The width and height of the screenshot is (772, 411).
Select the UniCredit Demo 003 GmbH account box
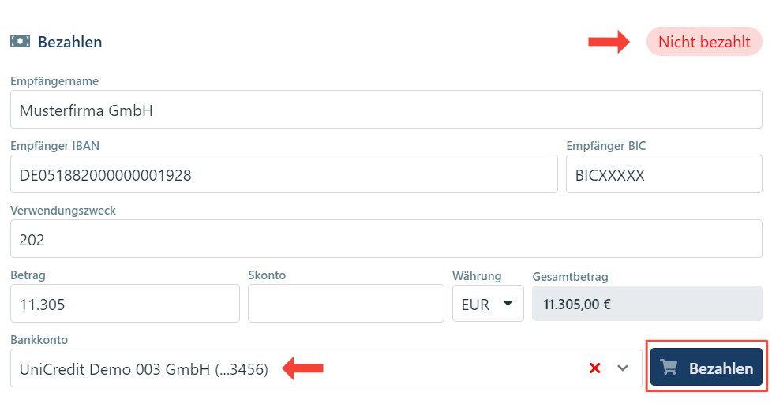[x=292, y=368]
